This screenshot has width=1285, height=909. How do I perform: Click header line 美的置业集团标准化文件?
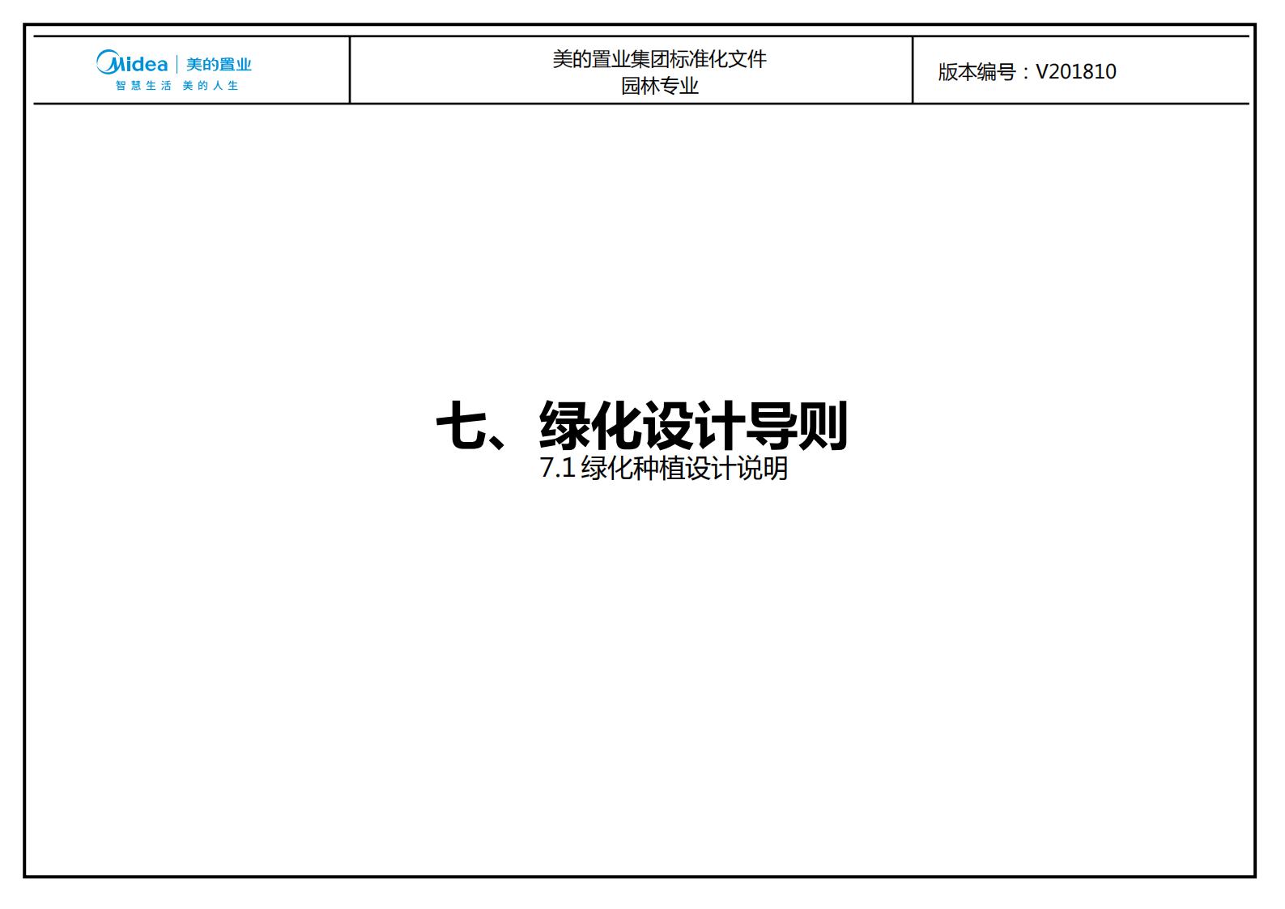pos(659,59)
